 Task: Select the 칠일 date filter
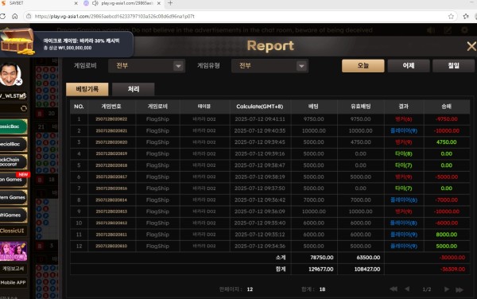tap(453, 66)
